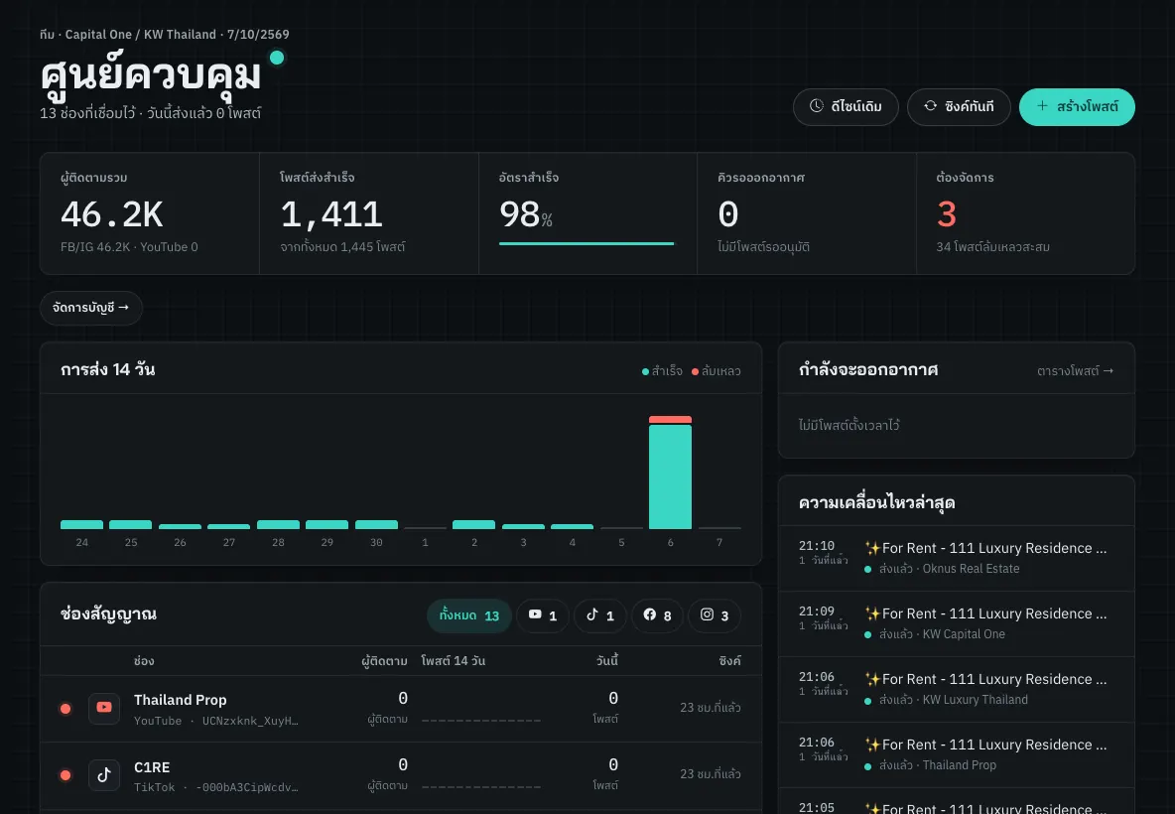The height and width of the screenshot is (814, 1175).
Task: Filter channels by Instagram tab
Action: point(715,615)
